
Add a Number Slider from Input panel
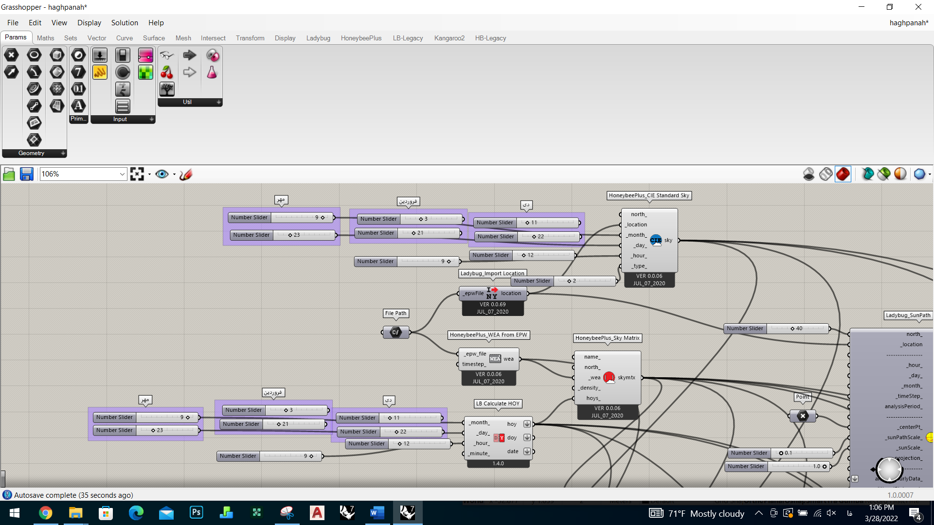100,55
